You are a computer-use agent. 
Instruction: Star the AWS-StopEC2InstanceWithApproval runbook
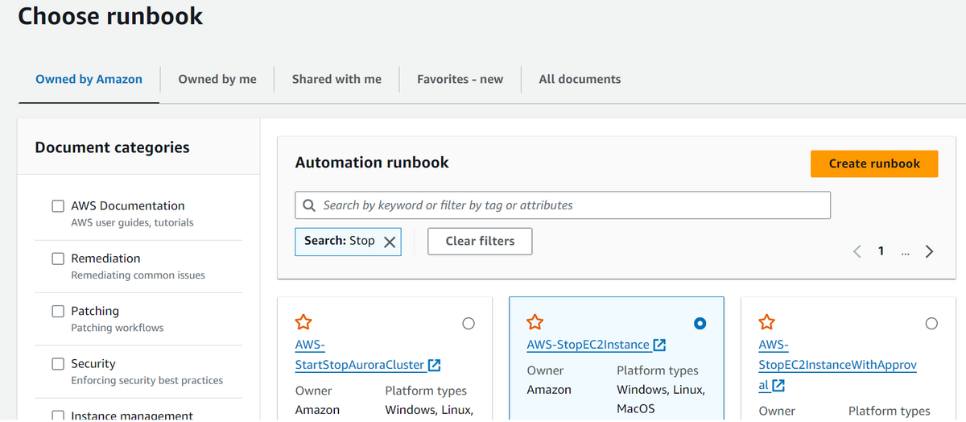pos(767,322)
